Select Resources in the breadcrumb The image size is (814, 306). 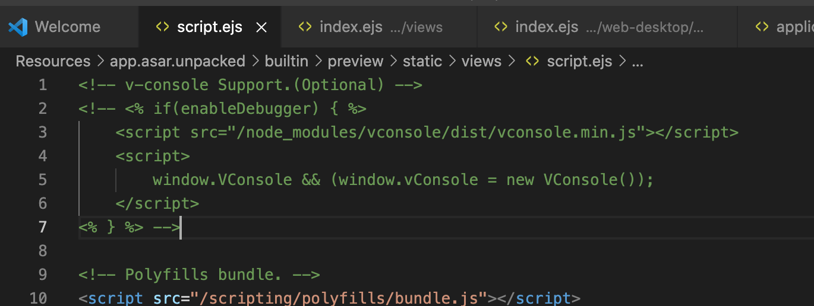coord(53,61)
